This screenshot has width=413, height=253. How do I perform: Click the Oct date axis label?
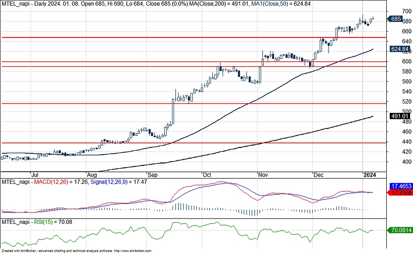point(207,175)
